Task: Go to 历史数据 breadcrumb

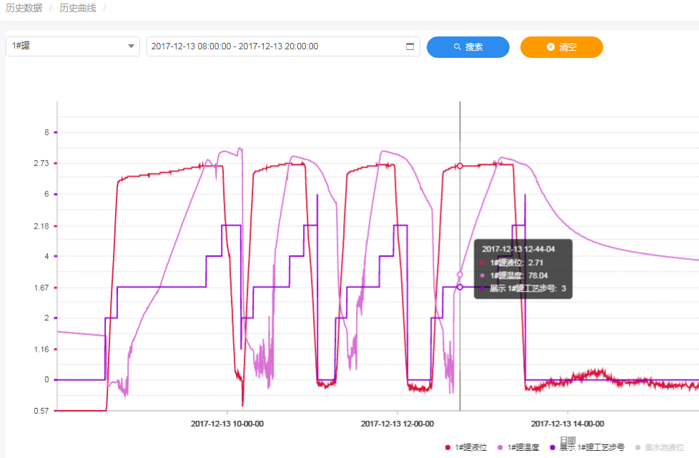Action: (24, 8)
